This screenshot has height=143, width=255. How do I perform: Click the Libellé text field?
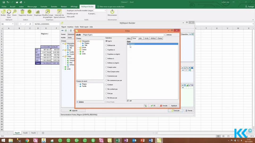pos(123,35)
